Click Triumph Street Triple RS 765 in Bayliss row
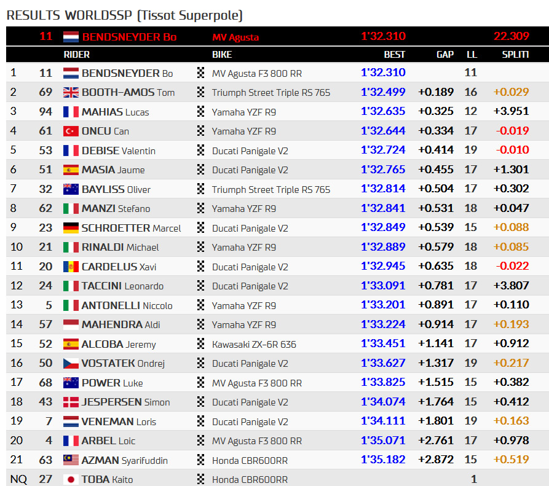Screen dimensions: 549x486 pos(271,190)
